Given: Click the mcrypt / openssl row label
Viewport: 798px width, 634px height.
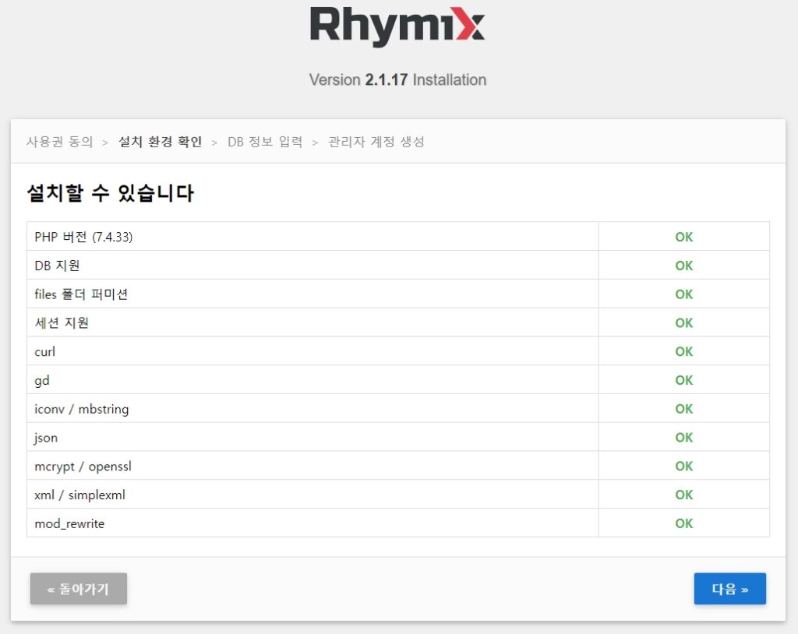Looking at the screenshot, I should click(x=83, y=466).
